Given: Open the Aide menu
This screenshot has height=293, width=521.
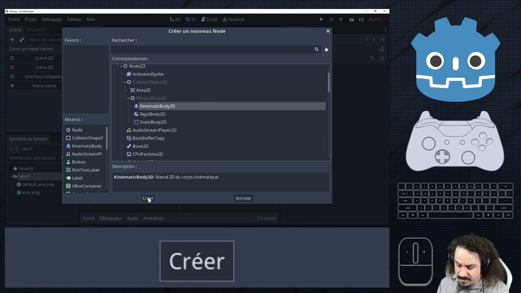Looking at the screenshot, I should coord(90,19).
